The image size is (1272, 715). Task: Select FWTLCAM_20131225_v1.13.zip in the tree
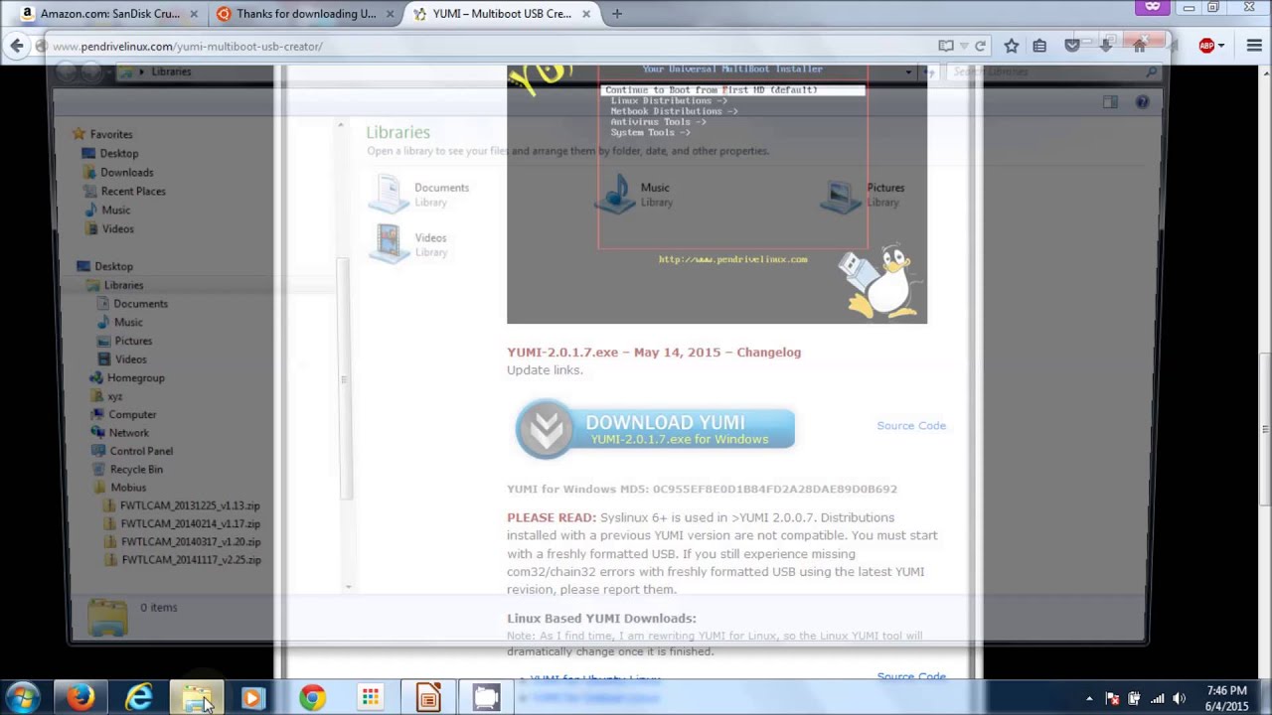tap(189, 505)
